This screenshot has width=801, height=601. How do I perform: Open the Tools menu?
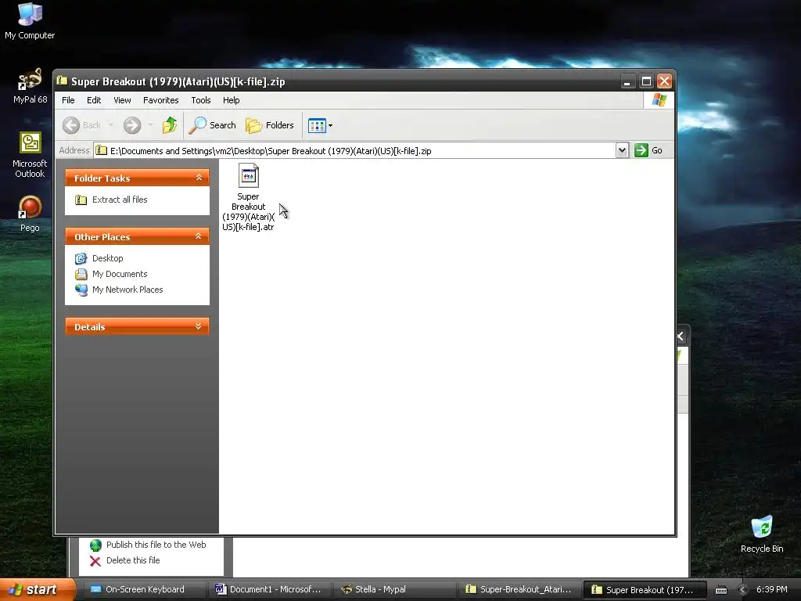[x=201, y=100]
